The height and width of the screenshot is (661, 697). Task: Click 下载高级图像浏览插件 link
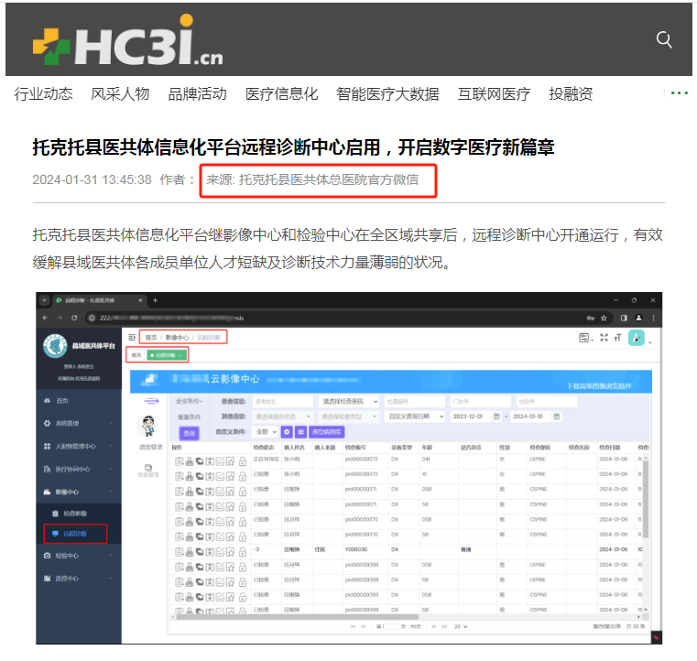click(599, 386)
